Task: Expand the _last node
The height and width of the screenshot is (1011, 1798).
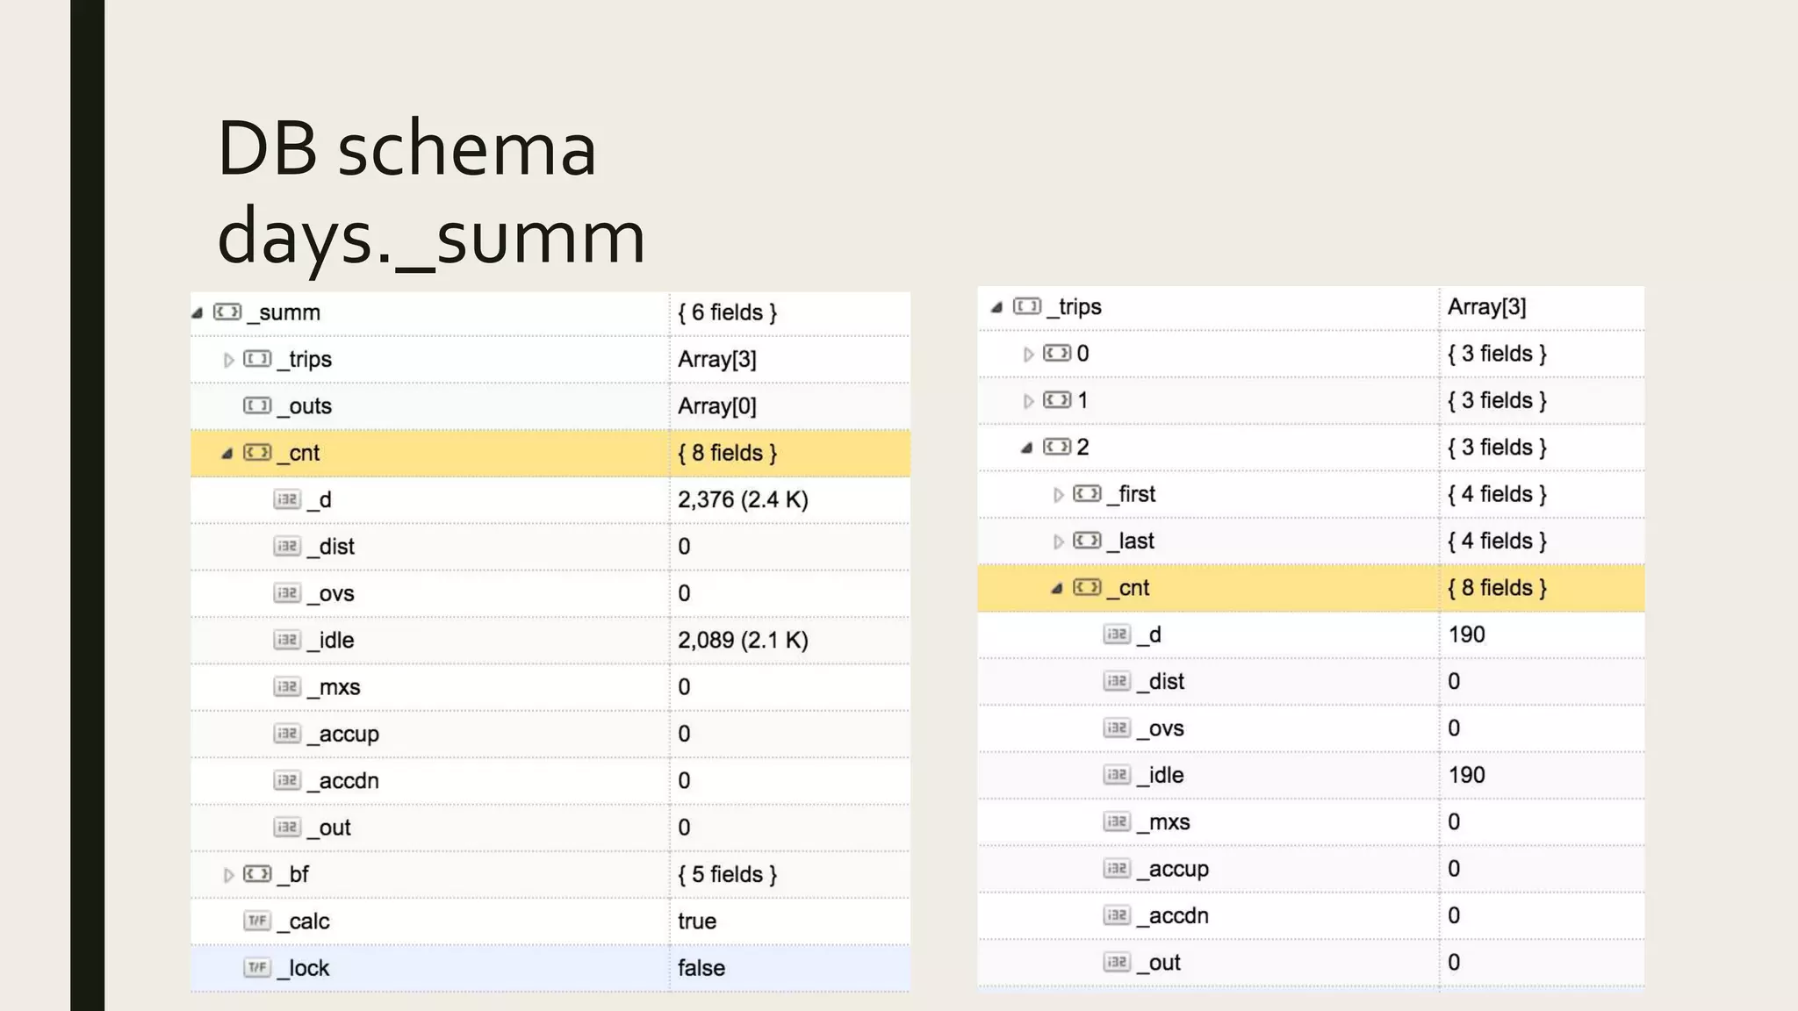Action: [x=1058, y=541]
